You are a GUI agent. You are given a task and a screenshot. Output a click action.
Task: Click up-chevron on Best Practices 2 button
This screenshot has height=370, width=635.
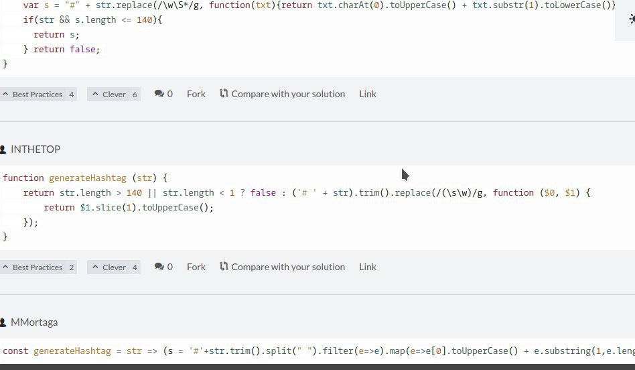(5, 267)
